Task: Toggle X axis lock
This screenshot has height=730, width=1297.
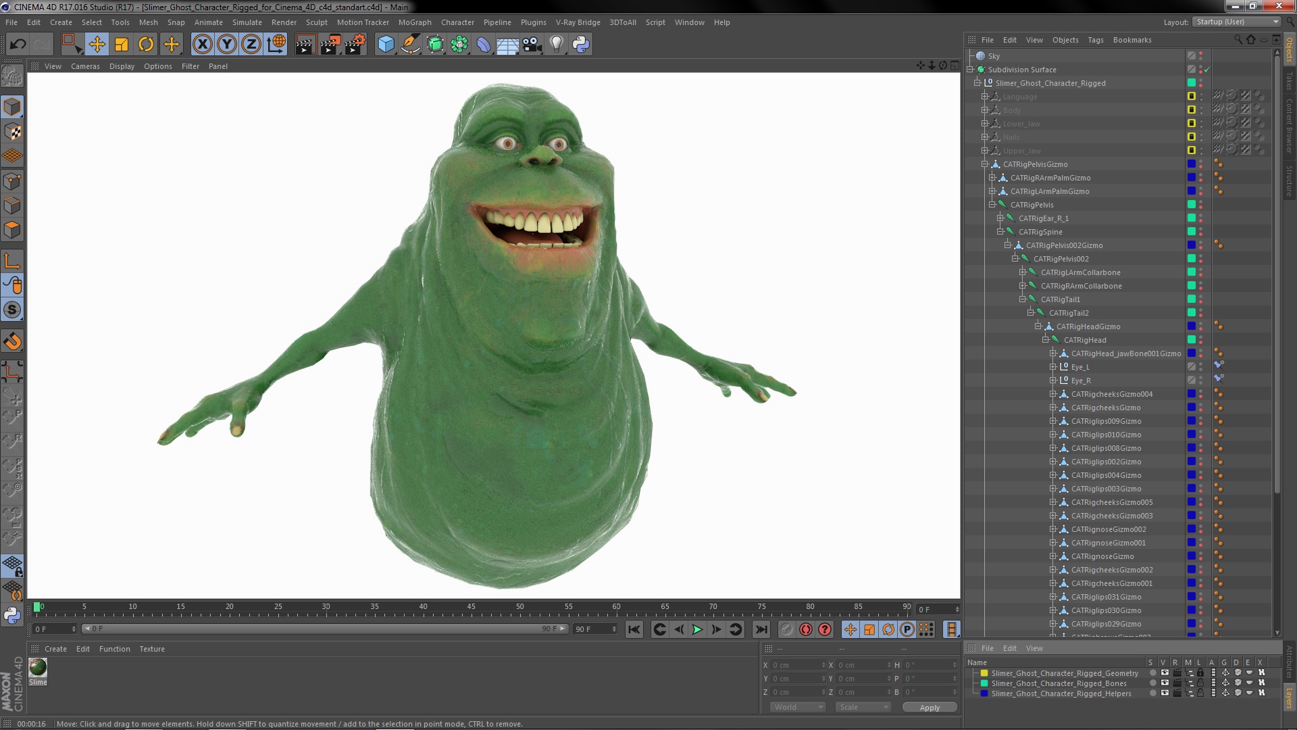Action: 202,45
